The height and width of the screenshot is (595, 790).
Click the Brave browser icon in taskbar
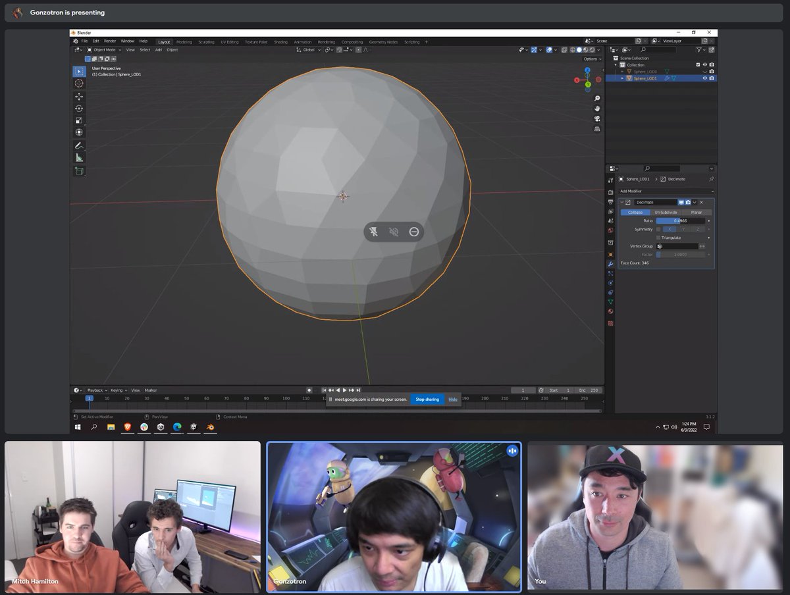(128, 427)
